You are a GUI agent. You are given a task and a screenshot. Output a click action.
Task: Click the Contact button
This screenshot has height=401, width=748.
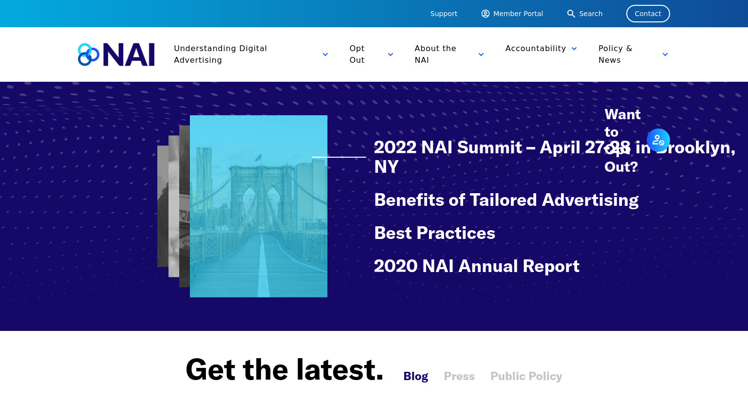[x=648, y=14]
